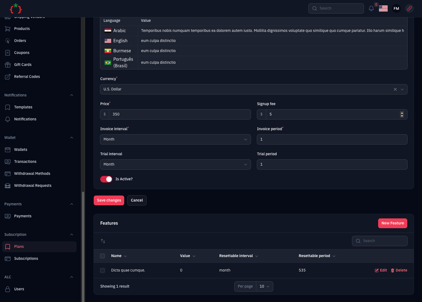
Task: Edit the Dicta quae cumque feature
Action: 381,270
